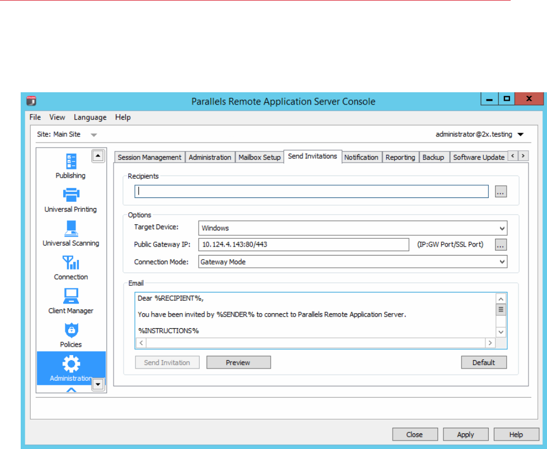Open the Help menu
Image resolution: width=547 pixels, height=449 pixels.
click(x=123, y=117)
